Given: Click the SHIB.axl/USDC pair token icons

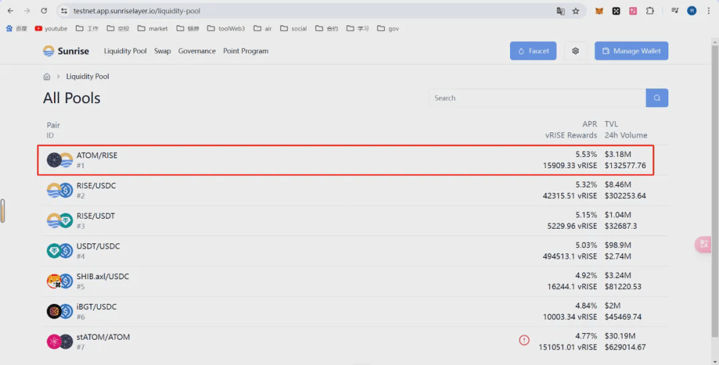Looking at the screenshot, I should click(x=60, y=281).
